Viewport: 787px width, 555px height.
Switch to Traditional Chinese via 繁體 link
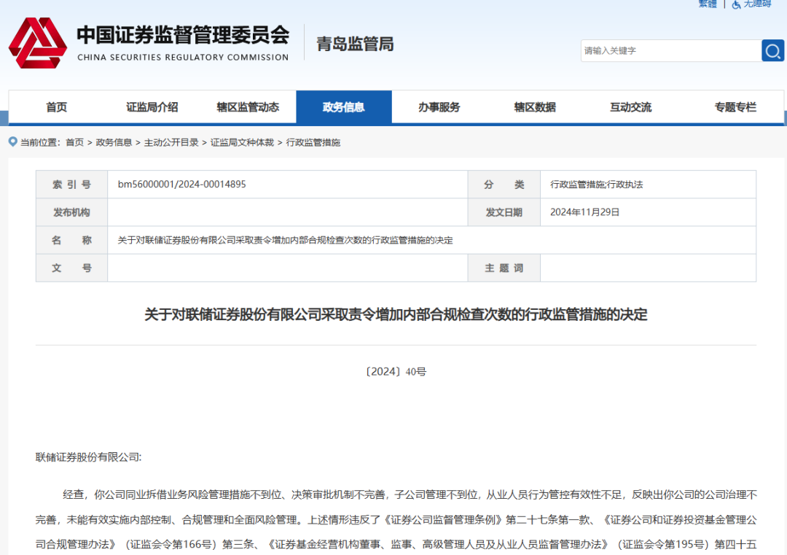[x=708, y=4]
